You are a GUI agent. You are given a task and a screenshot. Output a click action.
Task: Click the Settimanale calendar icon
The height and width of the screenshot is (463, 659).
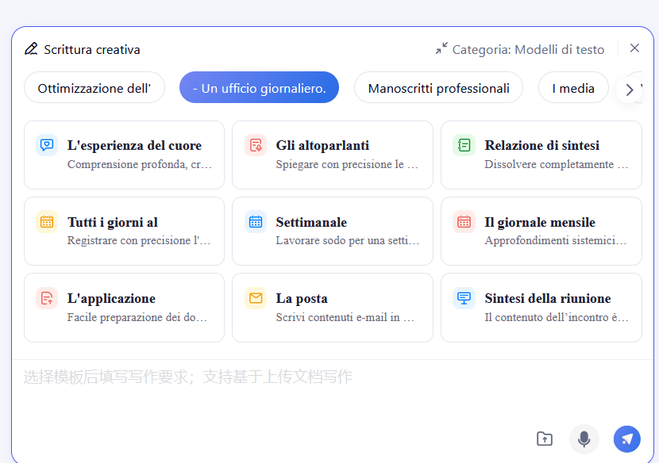click(x=256, y=222)
